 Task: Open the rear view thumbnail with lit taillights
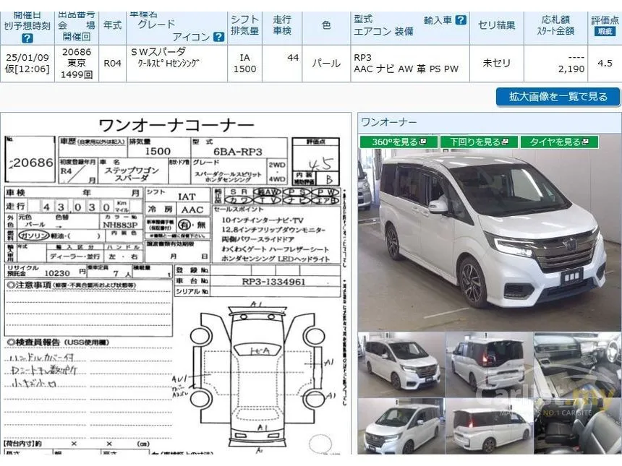(x=490, y=365)
